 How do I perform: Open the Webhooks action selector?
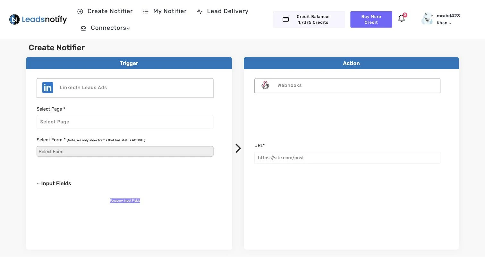(x=347, y=86)
